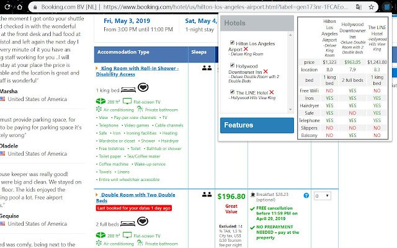397x248 pixels.
Task: Click the Flat-screen TV icon in Double Room
Action: (x=127, y=236)
